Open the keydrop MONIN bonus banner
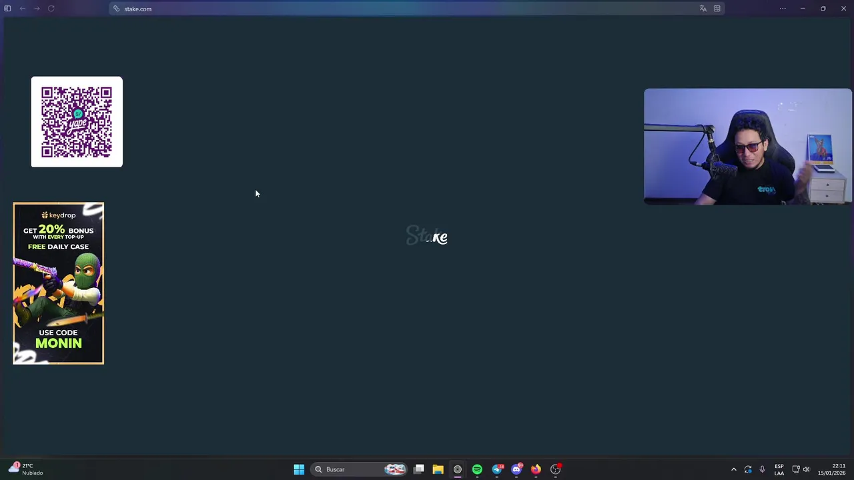The width and height of the screenshot is (854, 480). coord(58,283)
